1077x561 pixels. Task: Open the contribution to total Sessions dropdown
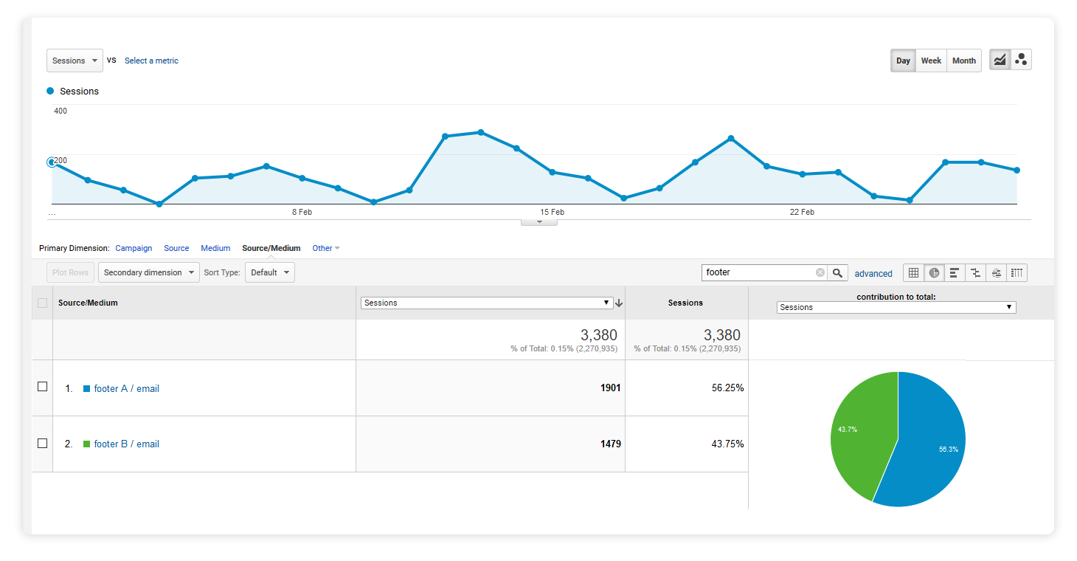tap(896, 307)
